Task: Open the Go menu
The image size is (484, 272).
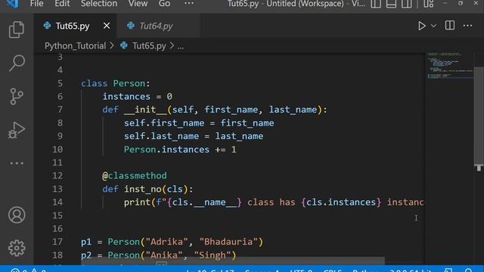Action: 164,4
